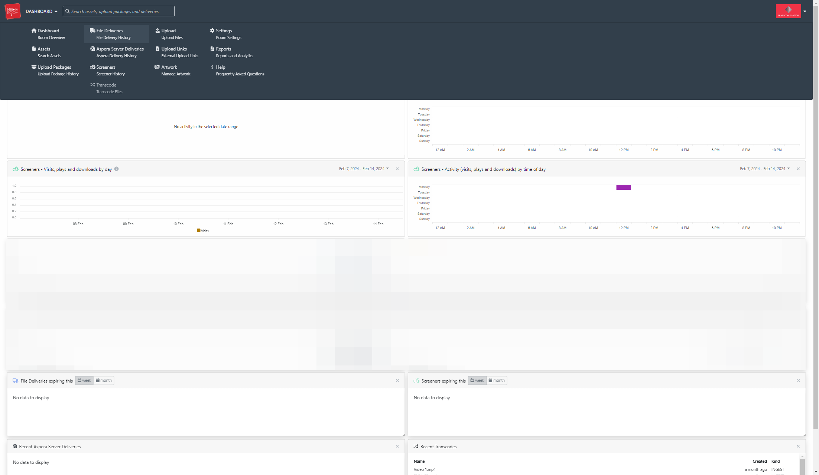This screenshot has height=475, width=819.
Task: Click the Dashboard home icon
Action: 34,30
